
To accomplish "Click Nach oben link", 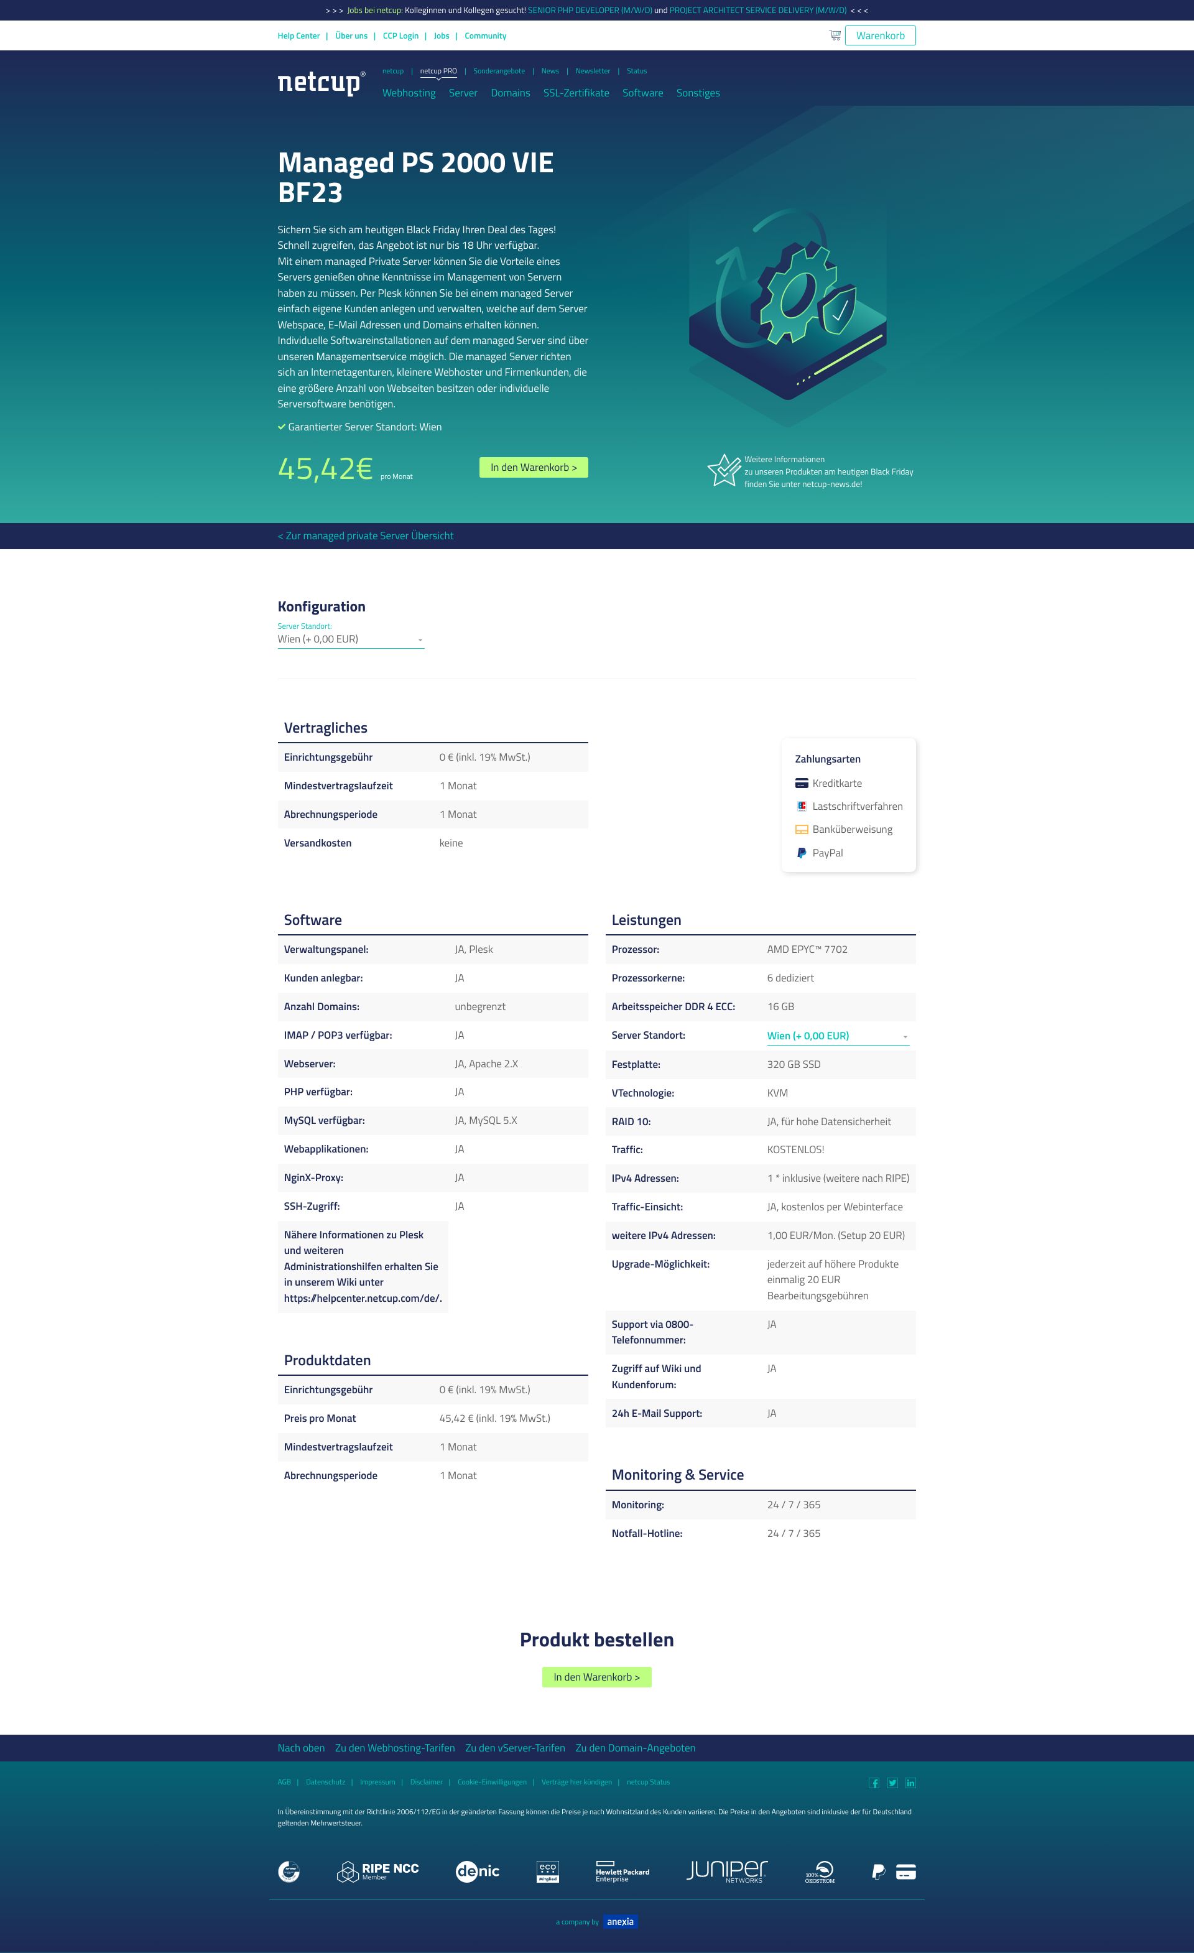I will pos(301,1748).
